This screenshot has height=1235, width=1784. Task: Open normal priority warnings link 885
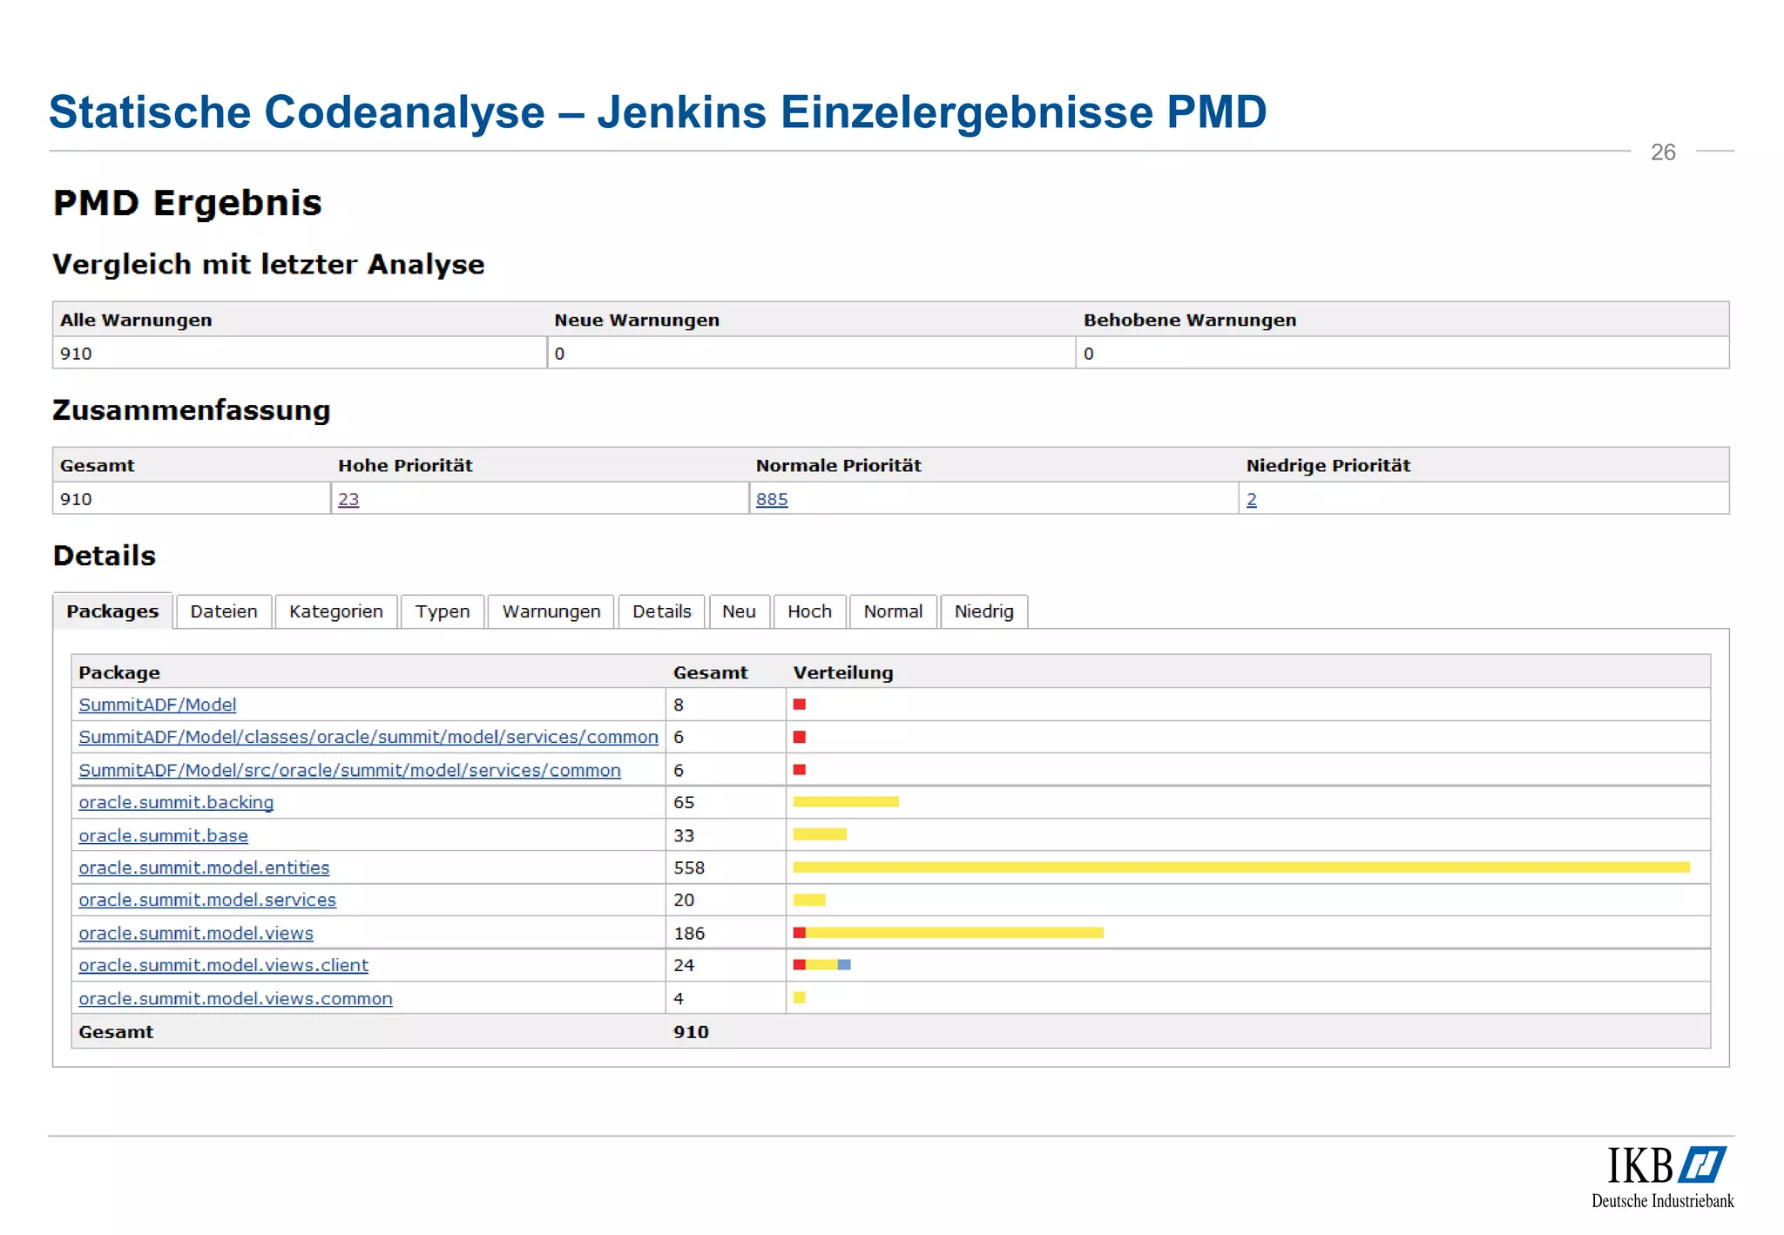(772, 499)
